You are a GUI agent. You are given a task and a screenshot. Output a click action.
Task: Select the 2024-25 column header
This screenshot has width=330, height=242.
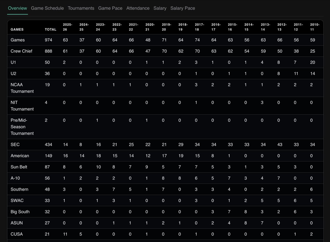pos(84,27)
